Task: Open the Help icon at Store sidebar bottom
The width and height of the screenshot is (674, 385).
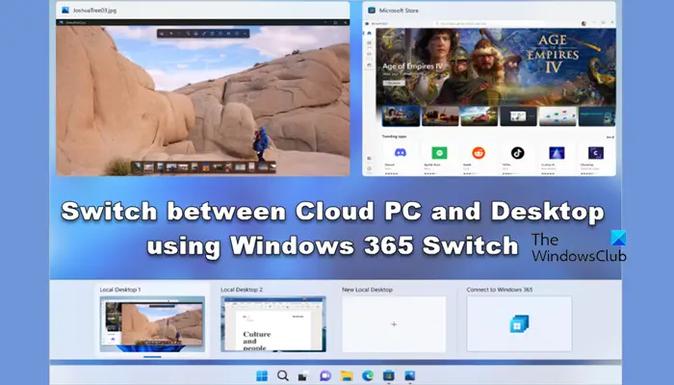Action: tap(369, 168)
